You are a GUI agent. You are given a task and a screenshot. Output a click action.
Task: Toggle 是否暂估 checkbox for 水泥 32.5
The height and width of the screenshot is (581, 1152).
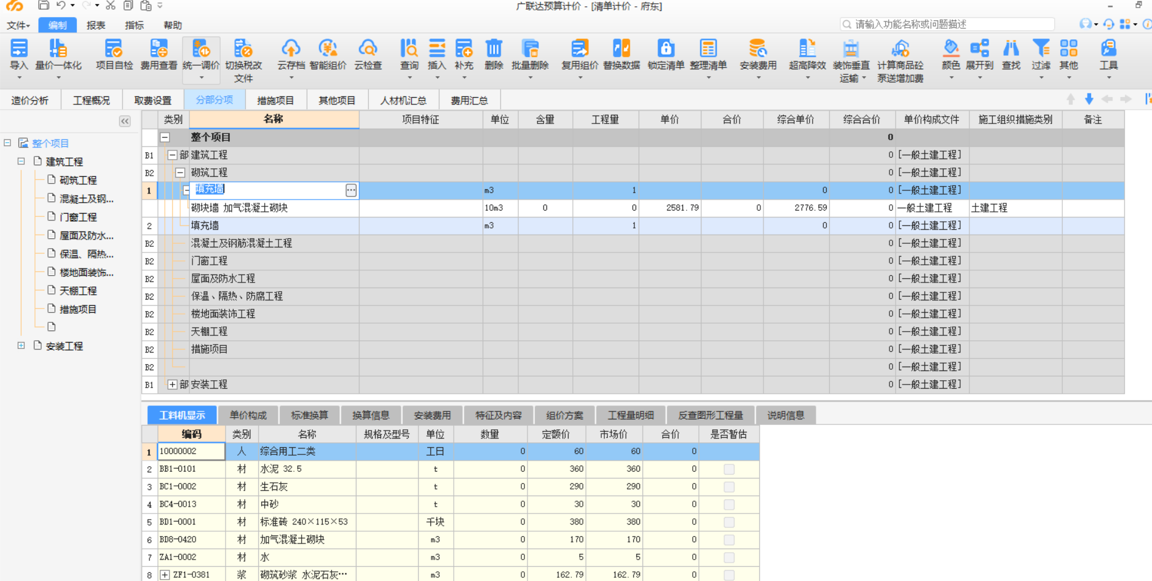click(x=729, y=469)
